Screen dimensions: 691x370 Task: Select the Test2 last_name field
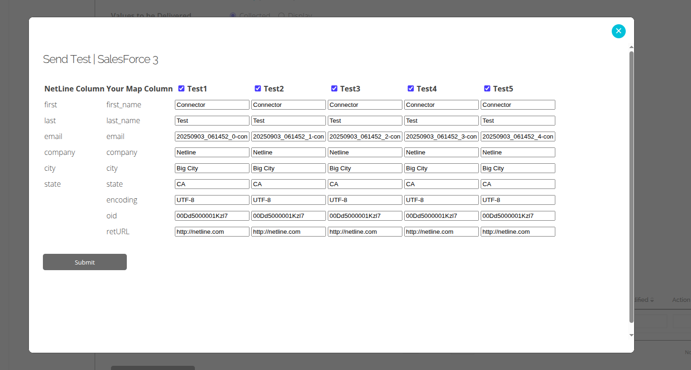[289, 121]
